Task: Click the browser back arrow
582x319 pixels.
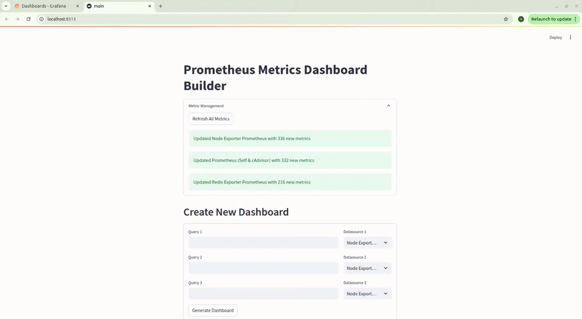Action: click(7, 19)
